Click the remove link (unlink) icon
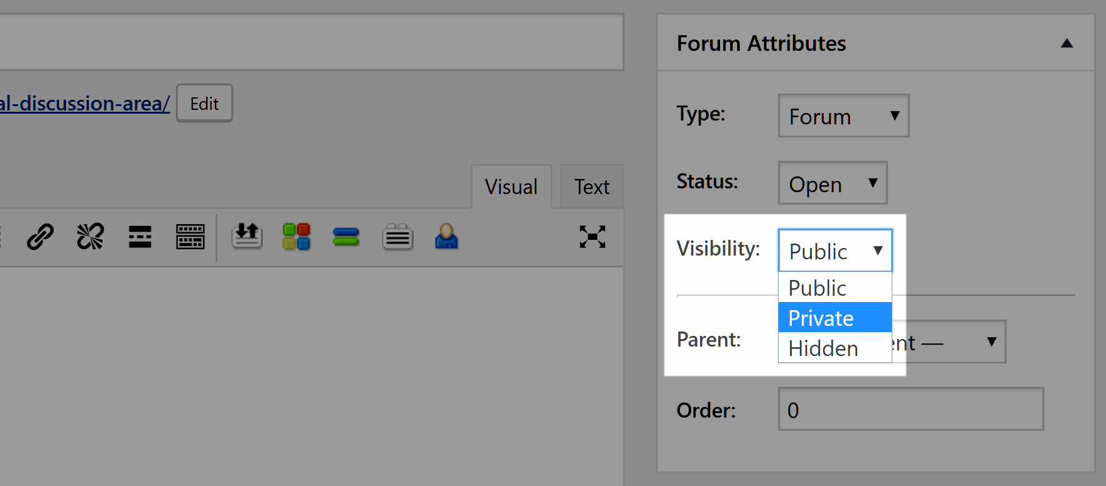 (x=90, y=237)
